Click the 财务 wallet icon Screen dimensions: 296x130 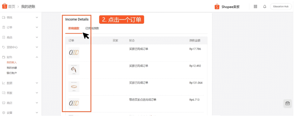coord(4,57)
